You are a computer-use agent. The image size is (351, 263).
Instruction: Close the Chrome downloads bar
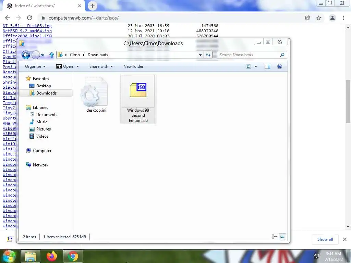(x=345, y=239)
